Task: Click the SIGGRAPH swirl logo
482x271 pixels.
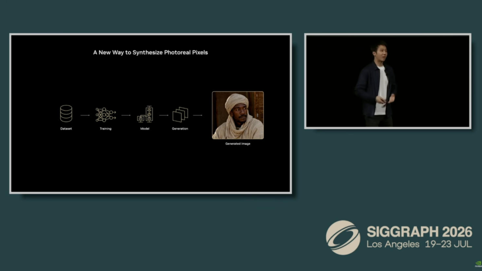Action: pos(343,238)
